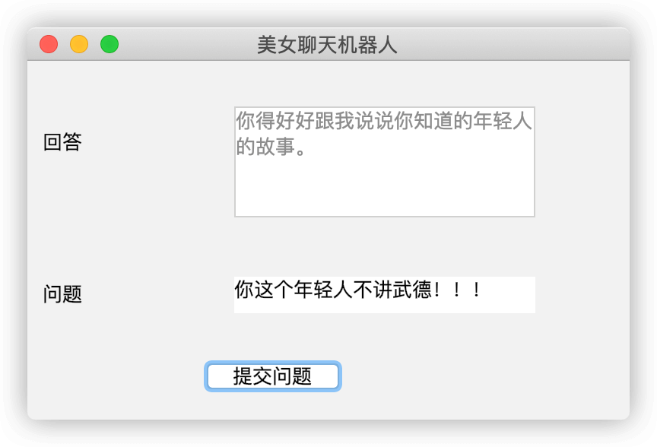Maximize the window using the green button
The width and height of the screenshot is (657, 447).
109,44
